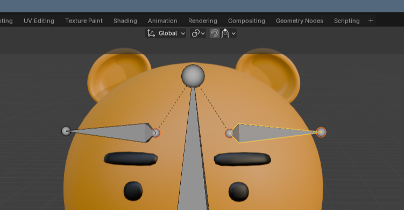The width and height of the screenshot is (404, 210).
Task: Toggle the snap magnet icon
Action: 215,33
